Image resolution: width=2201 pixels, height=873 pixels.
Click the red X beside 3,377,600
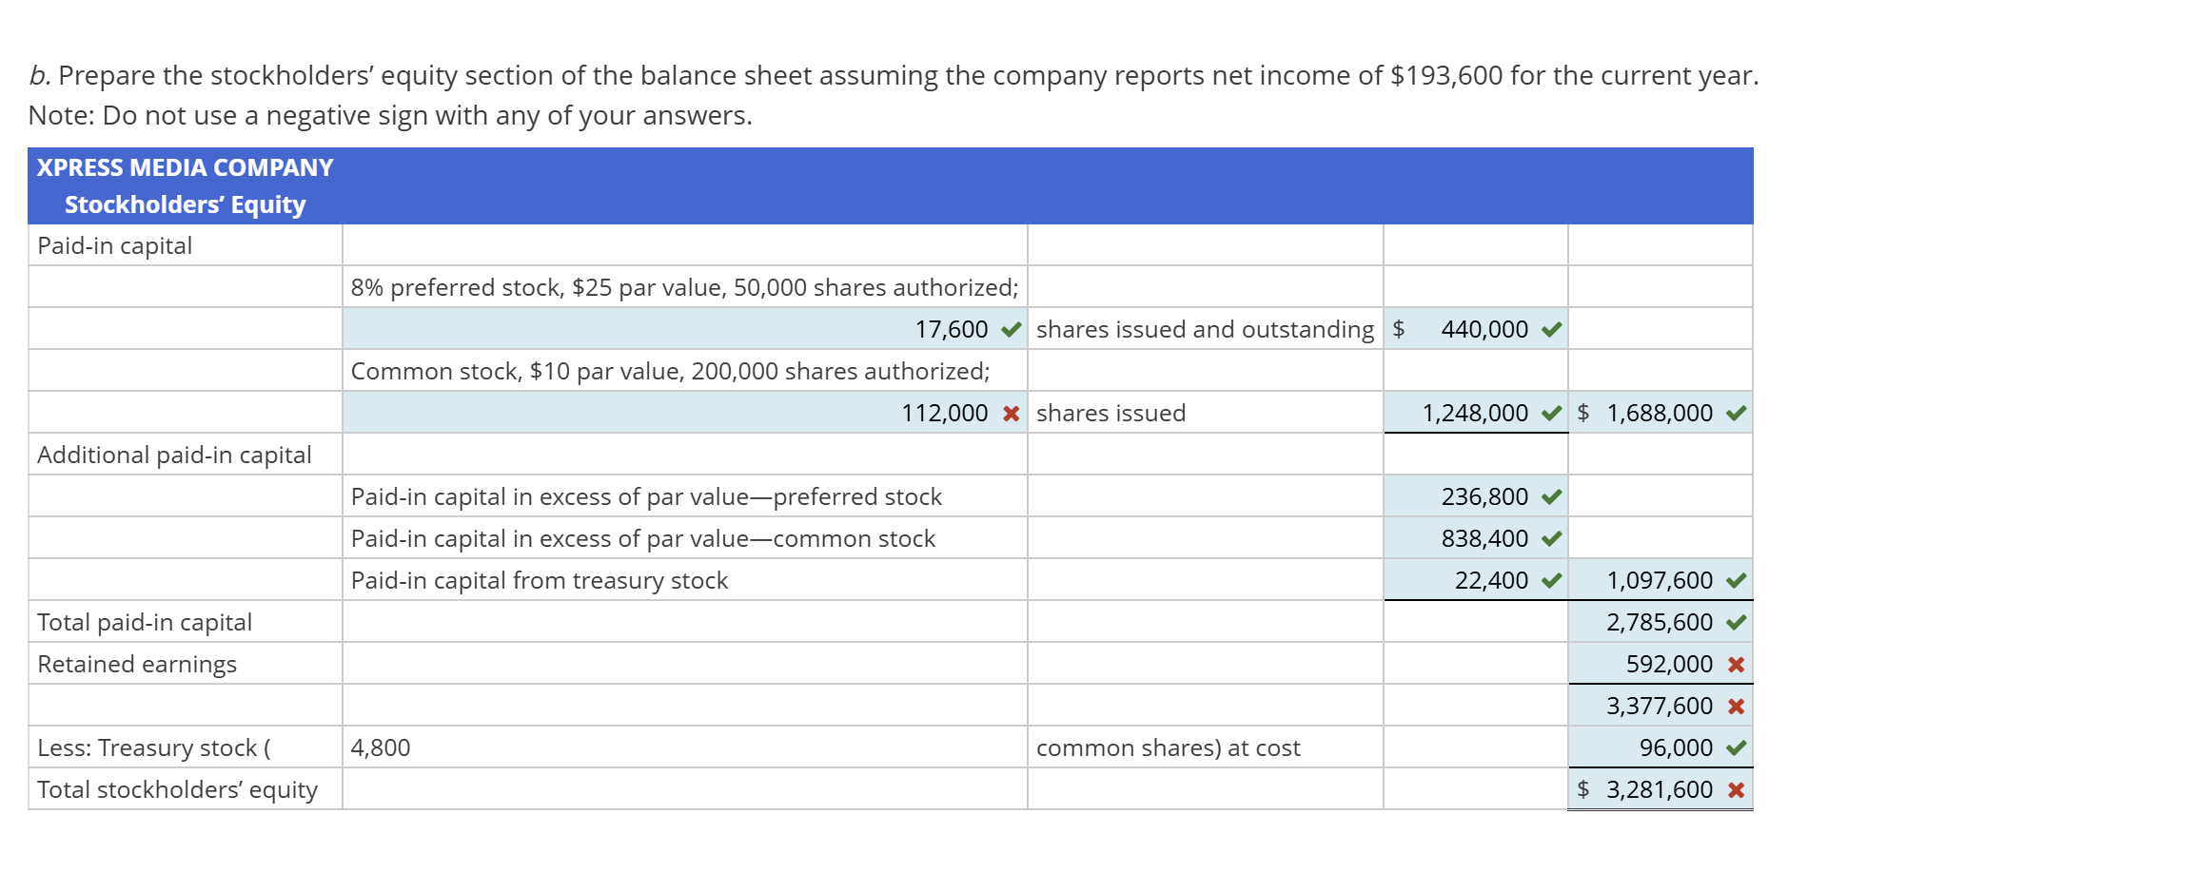pyautogui.click(x=1737, y=707)
